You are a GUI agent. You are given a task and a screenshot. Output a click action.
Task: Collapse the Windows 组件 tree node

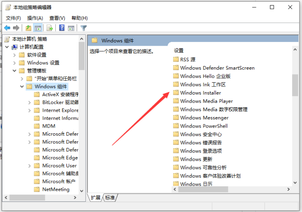click(22, 86)
